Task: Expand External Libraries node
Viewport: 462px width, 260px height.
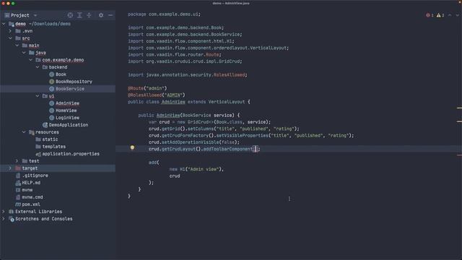Action: pos(4,212)
